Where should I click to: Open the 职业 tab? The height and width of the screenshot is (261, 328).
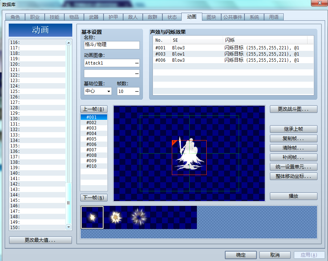[x=35, y=17]
